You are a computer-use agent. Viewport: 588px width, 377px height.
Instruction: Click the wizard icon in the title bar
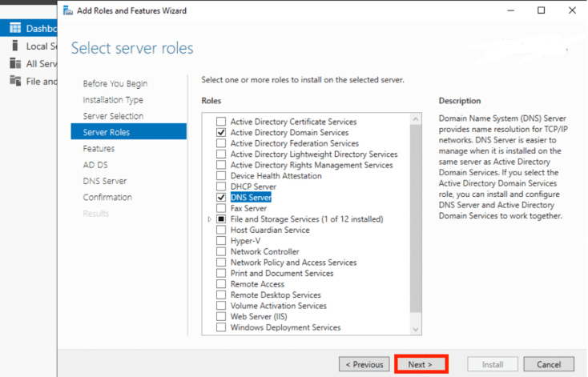pos(68,10)
